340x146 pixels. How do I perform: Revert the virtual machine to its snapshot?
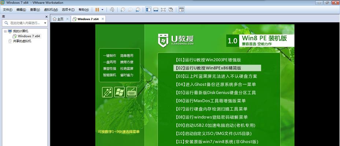pos(130,10)
